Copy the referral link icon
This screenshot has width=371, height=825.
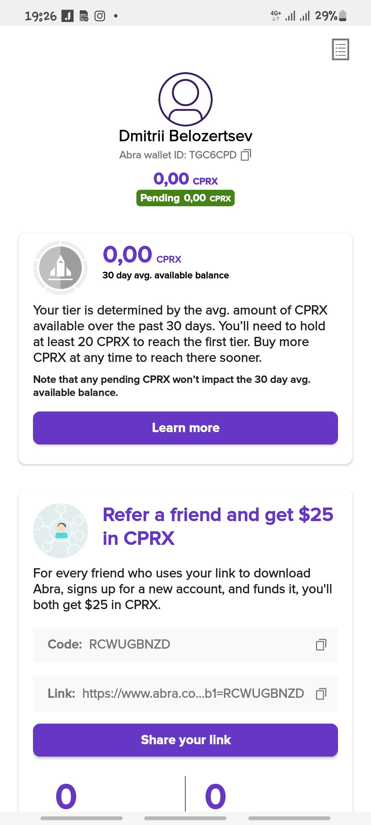pyautogui.click(x=321, y=694)
